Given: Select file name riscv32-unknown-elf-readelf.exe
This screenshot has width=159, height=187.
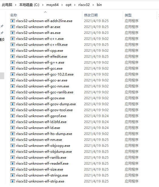Looking at the screenshot, I should (x=42, y=164).
